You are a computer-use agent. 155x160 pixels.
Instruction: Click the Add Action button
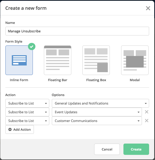coord(20,129)
